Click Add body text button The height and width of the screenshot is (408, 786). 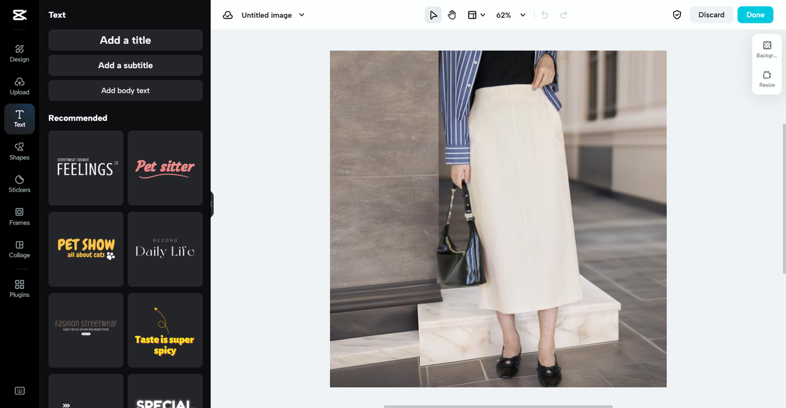(125, 90)
